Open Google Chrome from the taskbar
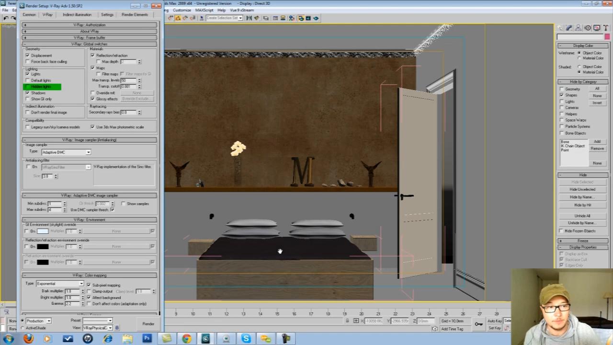 click(186, 339)
